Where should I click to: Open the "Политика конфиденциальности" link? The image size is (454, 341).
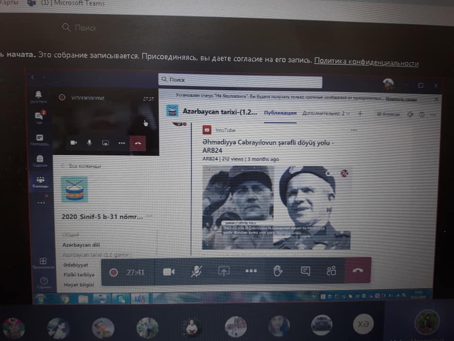(x=366, y=62)
